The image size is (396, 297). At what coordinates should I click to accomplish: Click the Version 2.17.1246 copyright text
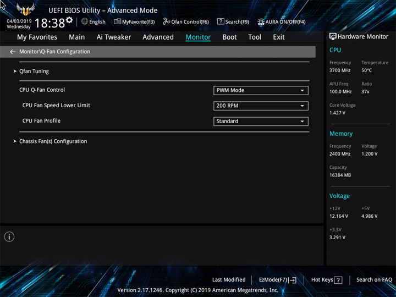point(198,290)
